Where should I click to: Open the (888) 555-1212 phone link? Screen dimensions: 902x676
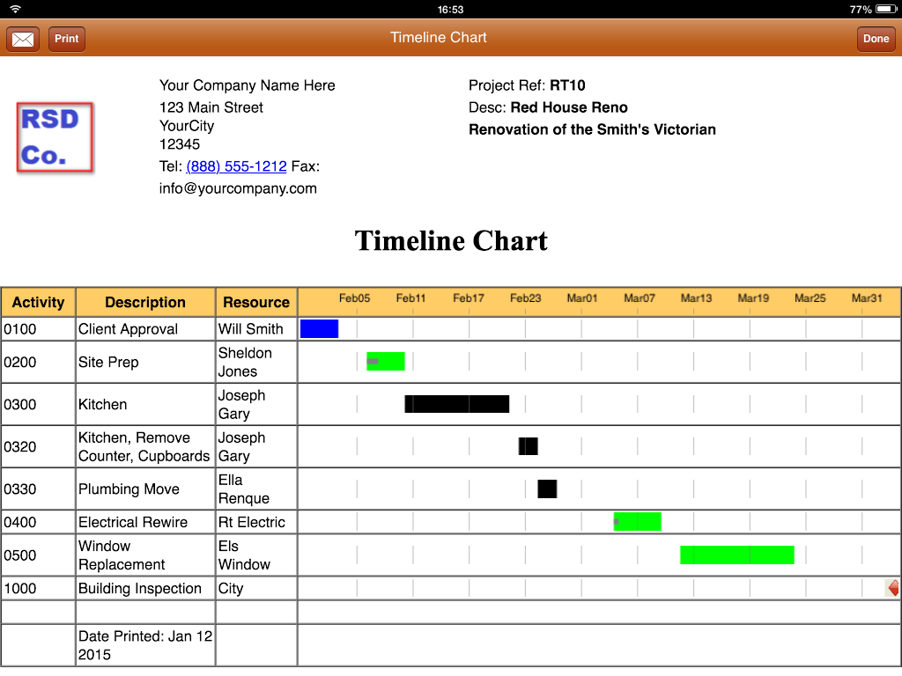tap(236, 166)
